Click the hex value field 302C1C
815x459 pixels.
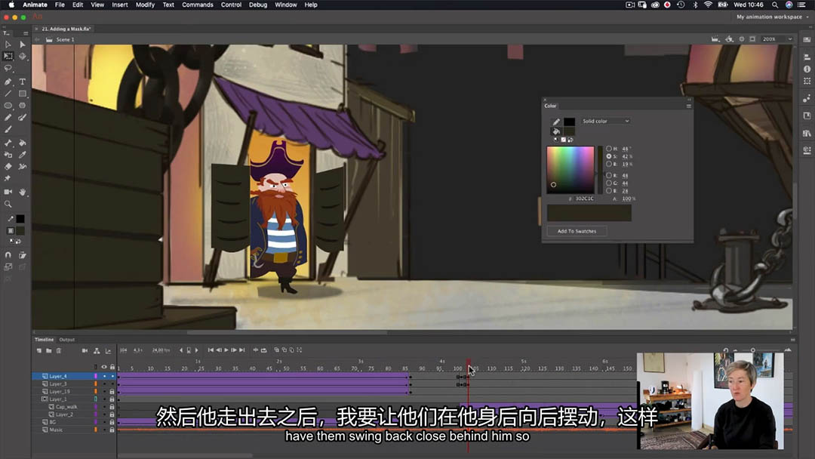coord(584,199)
